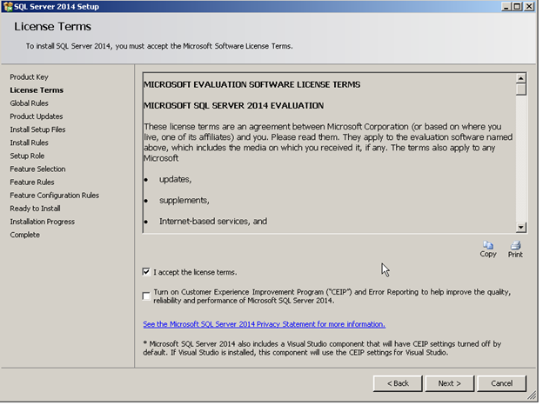Open the SQL Server 2014 Privacy Statement link
The width and height of the screenshot is (543, 405).
click(265, 326)
